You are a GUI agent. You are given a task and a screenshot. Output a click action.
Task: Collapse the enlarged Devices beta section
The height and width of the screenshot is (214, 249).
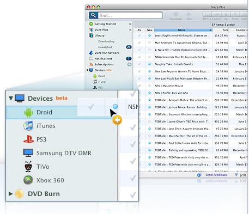point(11,98)
